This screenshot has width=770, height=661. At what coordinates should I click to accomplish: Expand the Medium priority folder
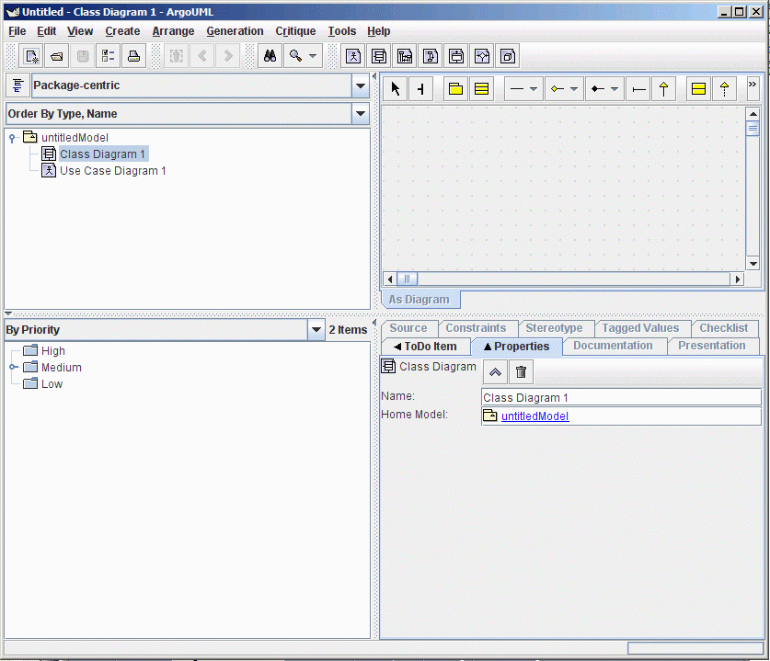(x=13, y=367)
